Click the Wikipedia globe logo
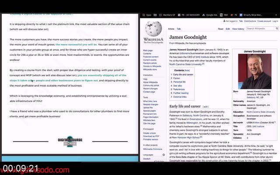The image size is (280, 175). [154, 28]
